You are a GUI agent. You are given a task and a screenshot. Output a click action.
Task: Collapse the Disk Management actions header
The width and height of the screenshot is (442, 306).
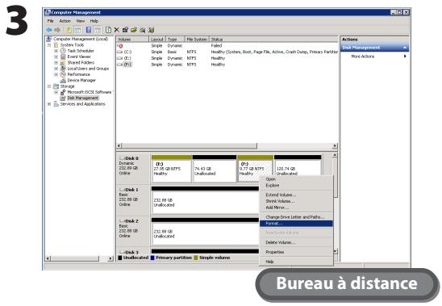(405, 48)
